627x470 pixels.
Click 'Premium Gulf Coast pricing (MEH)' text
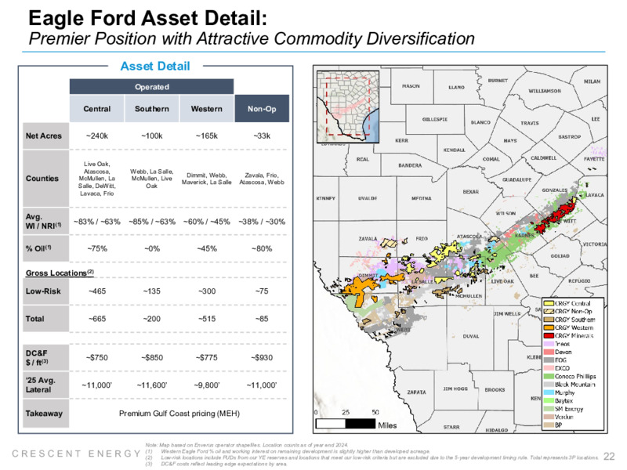[179, 414]
